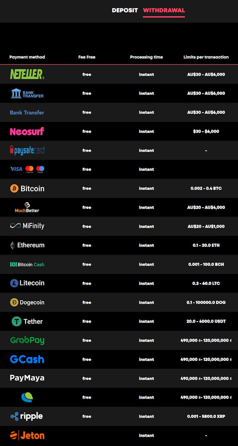Viewport: 238px width, 446px height.
Task: Select the green and blue leaf logo
Action: pyautogui.click(x=27, y=397)
